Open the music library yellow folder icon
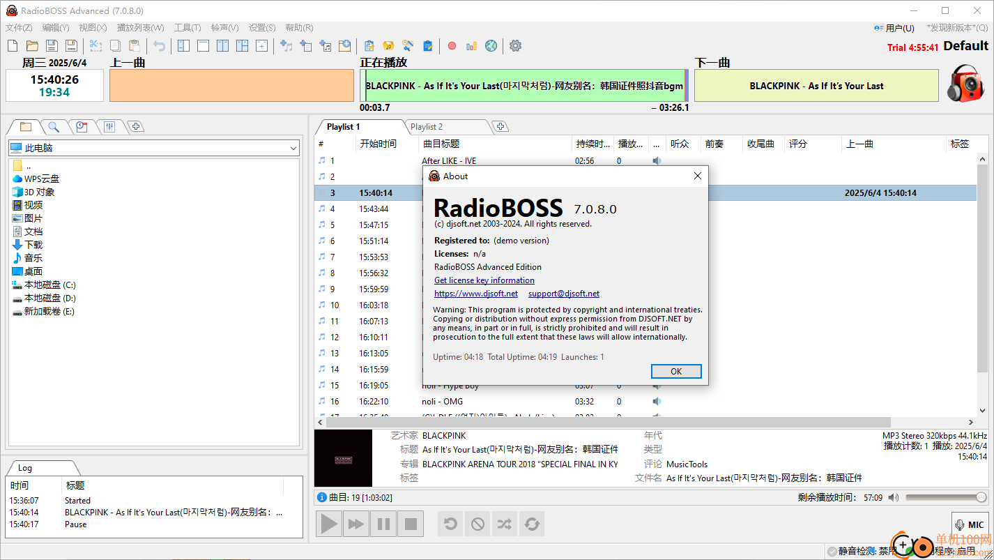This screenshot has height=560, width=994. [x=389, y=46]
